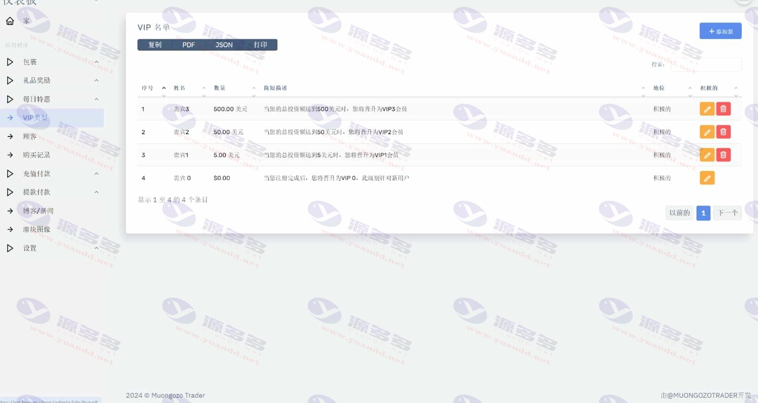Screen dimensions: 758x403
Task: Delete the 贵宾2 row with trash icon
Action: [723, 132]
